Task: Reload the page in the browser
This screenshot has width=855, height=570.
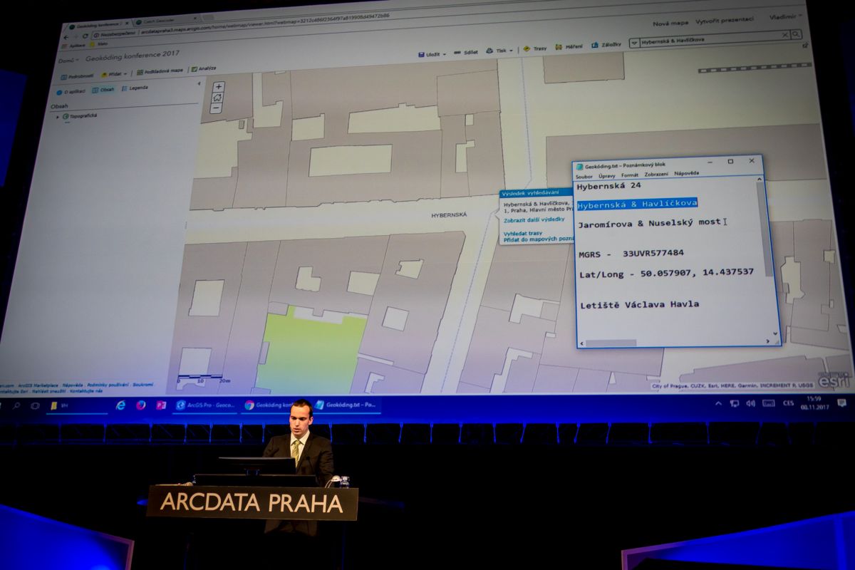Action: coord(85,35)
